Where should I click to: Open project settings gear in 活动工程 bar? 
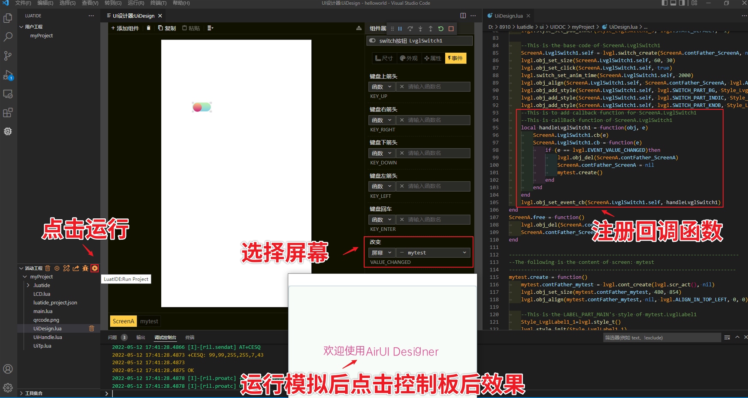pyautogui.click(x=57, y=268)
